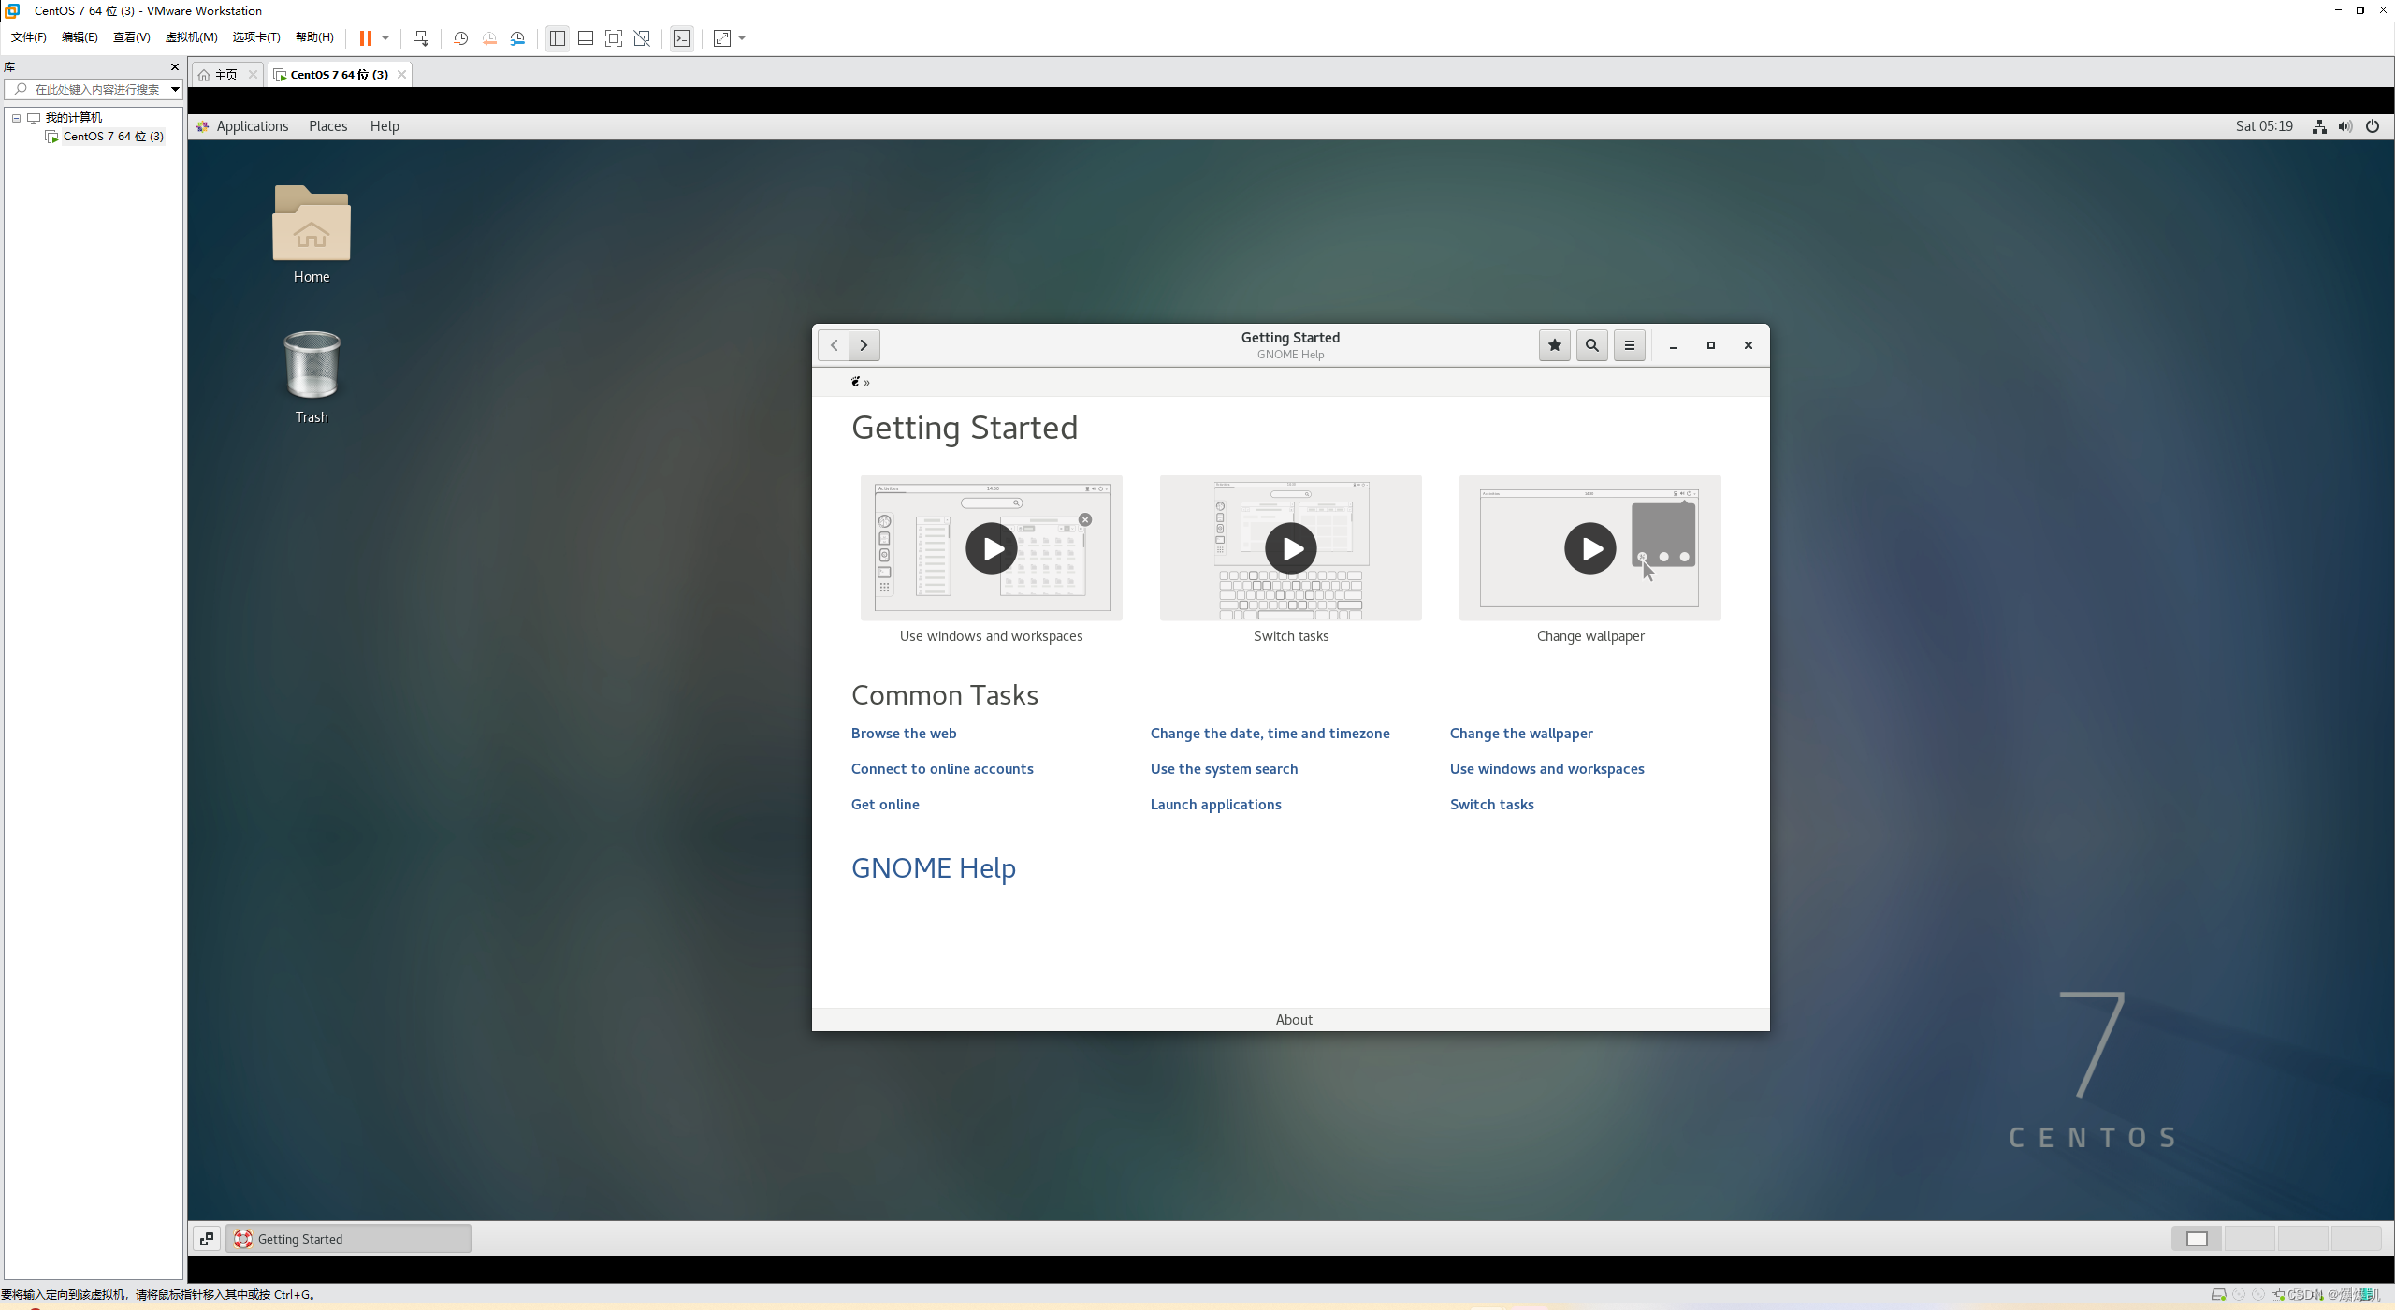Click the GNOME network status icon
The height and width of the screenshot is (1310, 2395).
[x=2319, y=126]
